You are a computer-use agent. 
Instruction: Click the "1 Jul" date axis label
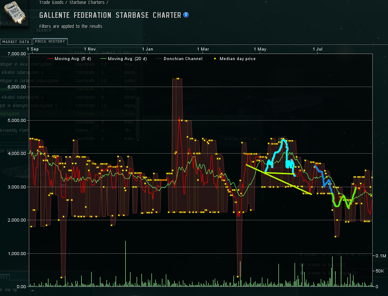point(317,49)
